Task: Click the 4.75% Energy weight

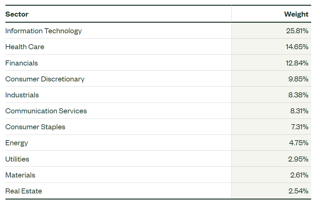Action: click(299, 143)
